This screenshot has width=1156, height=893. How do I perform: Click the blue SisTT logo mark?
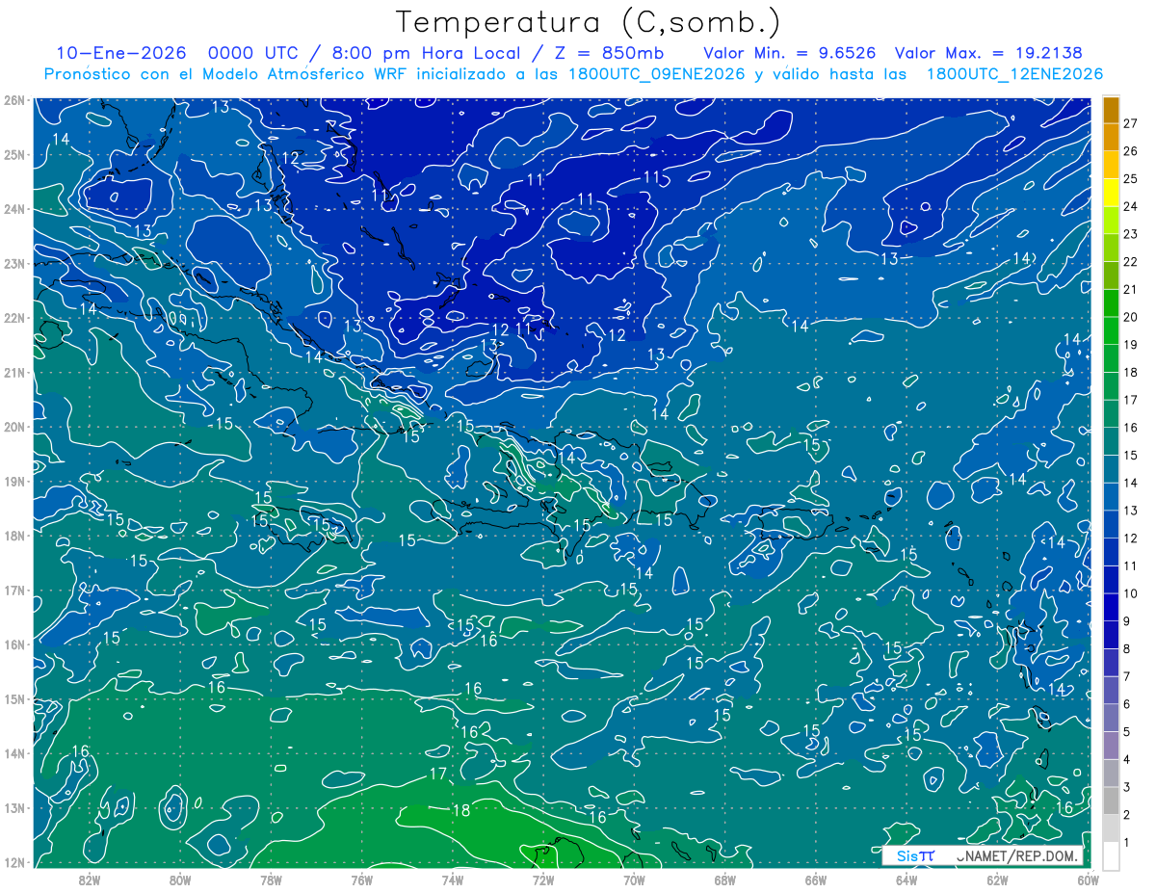coord(914,855)
